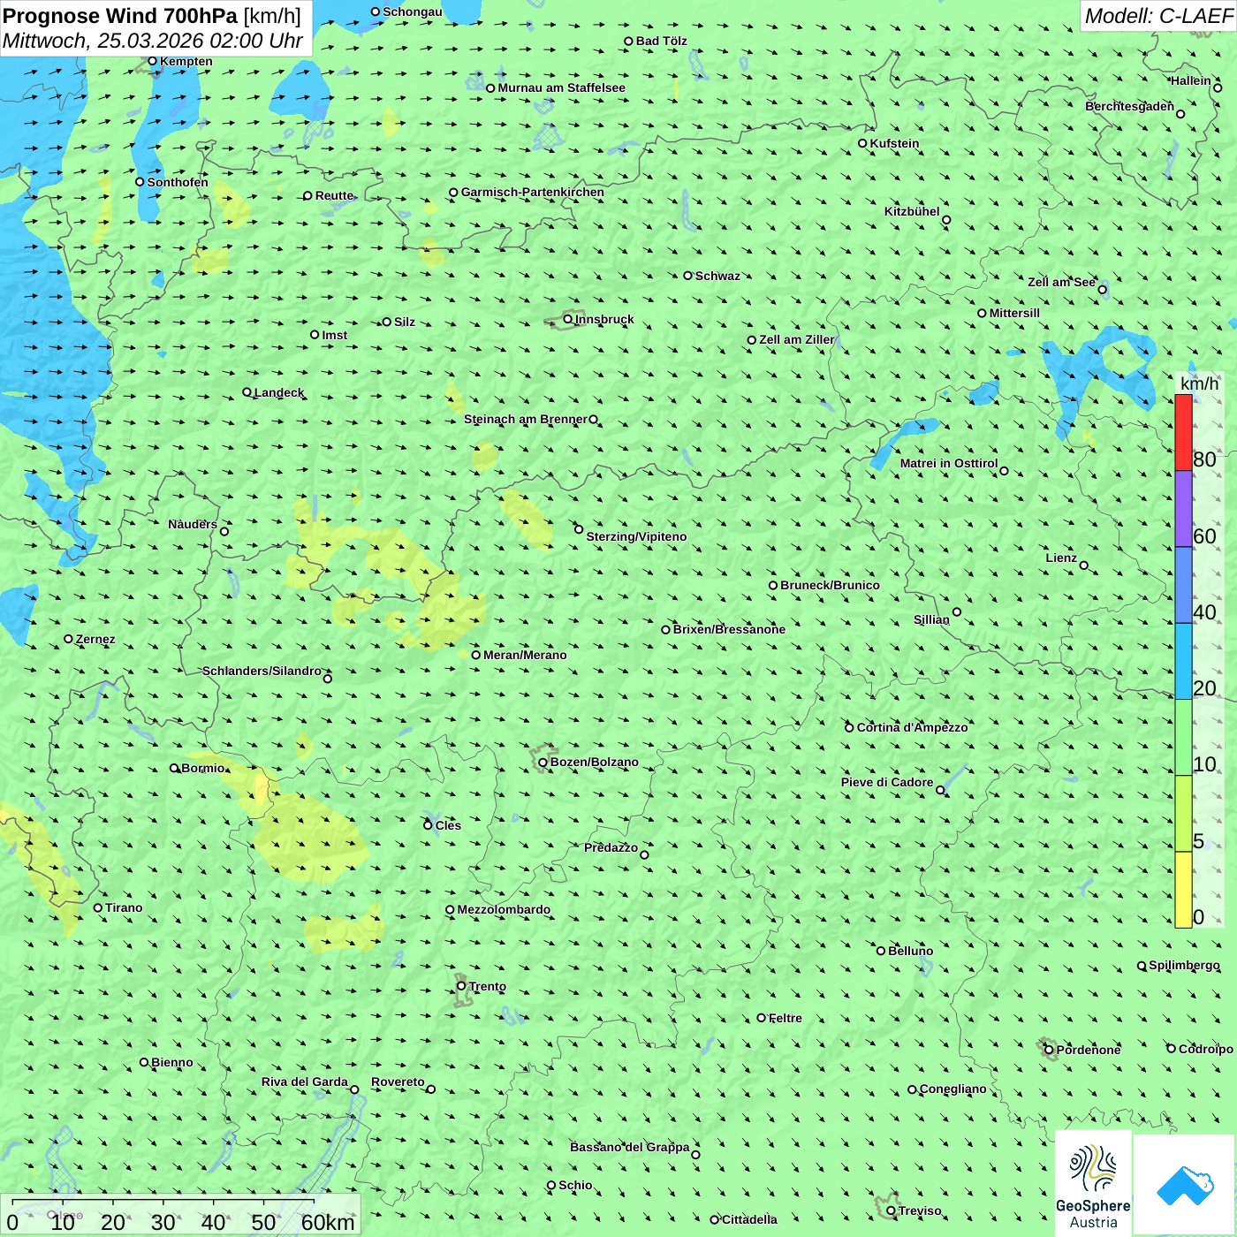Select the Bozen/Bolzano city label

coord(594,762)
